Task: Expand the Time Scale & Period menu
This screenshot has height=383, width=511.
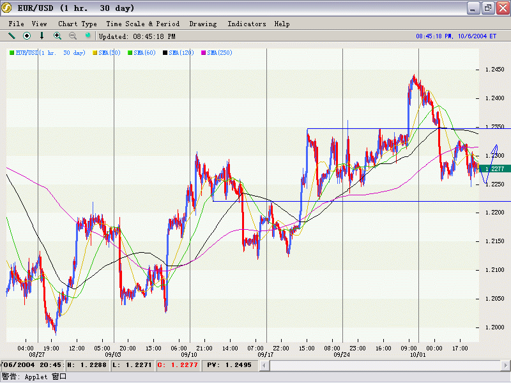Action: click(x=142, y=24)
